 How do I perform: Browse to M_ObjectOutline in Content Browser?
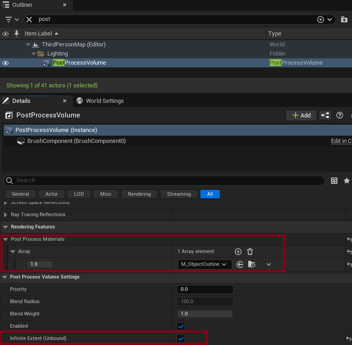[252, 264]
